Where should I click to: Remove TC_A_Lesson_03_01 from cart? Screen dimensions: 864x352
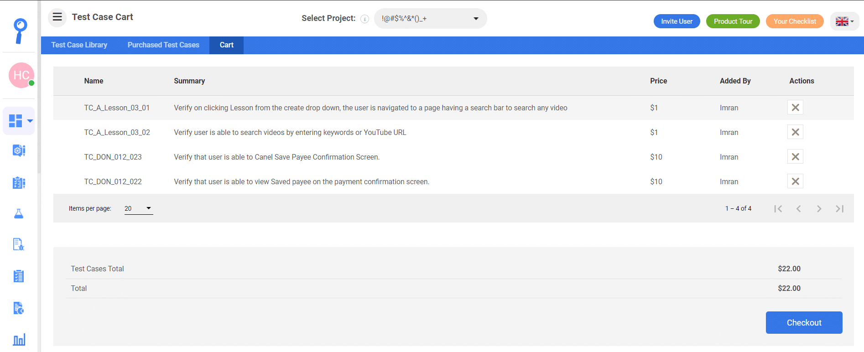[x=795, y=108]
